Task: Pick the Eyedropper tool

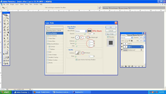Action: pyautogui.click(x=8, y=44)
